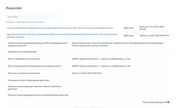Click the "Место нахождения организации" label
The width and height of the screenshot is (177, 108).
24,59
